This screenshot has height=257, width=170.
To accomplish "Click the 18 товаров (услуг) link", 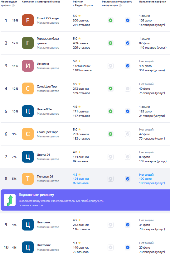I will (152, 183).
